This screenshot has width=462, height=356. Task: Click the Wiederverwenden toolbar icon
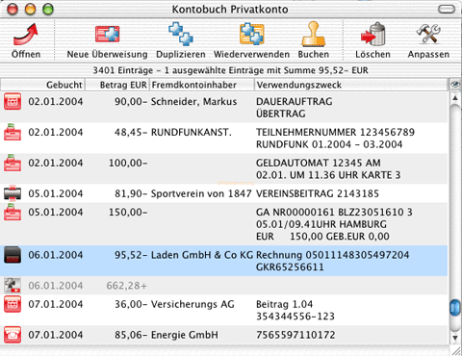252,34
